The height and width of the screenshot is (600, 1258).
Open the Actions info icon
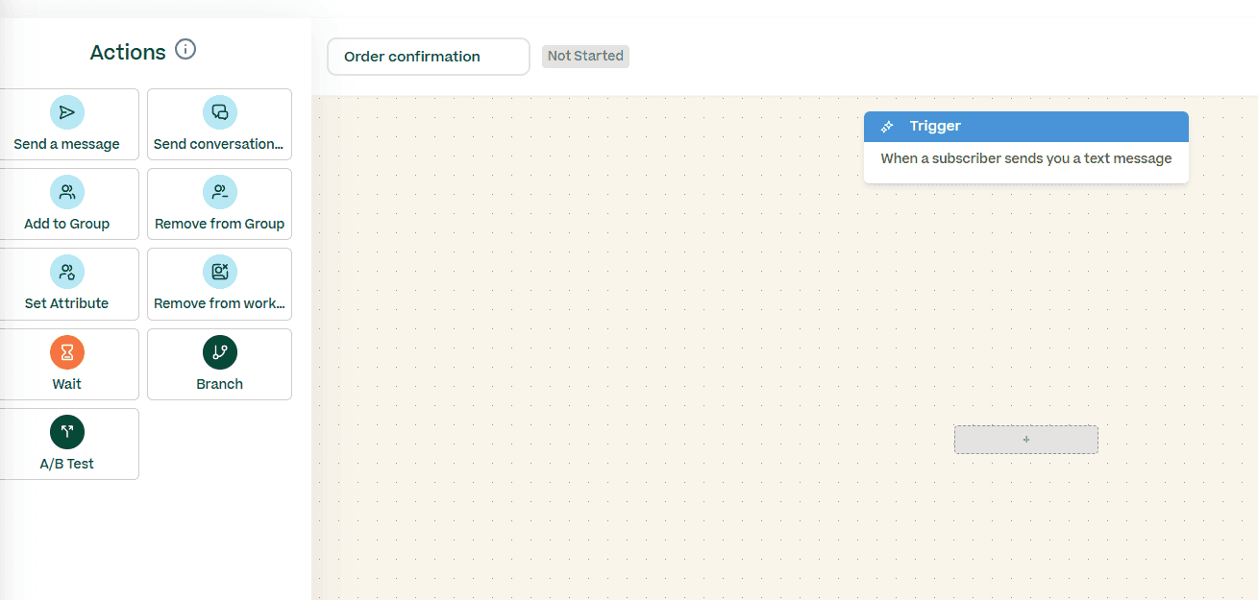click(x=185, y=49)
